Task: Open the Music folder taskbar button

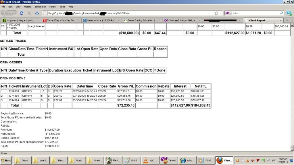Action: pos(76,160)
